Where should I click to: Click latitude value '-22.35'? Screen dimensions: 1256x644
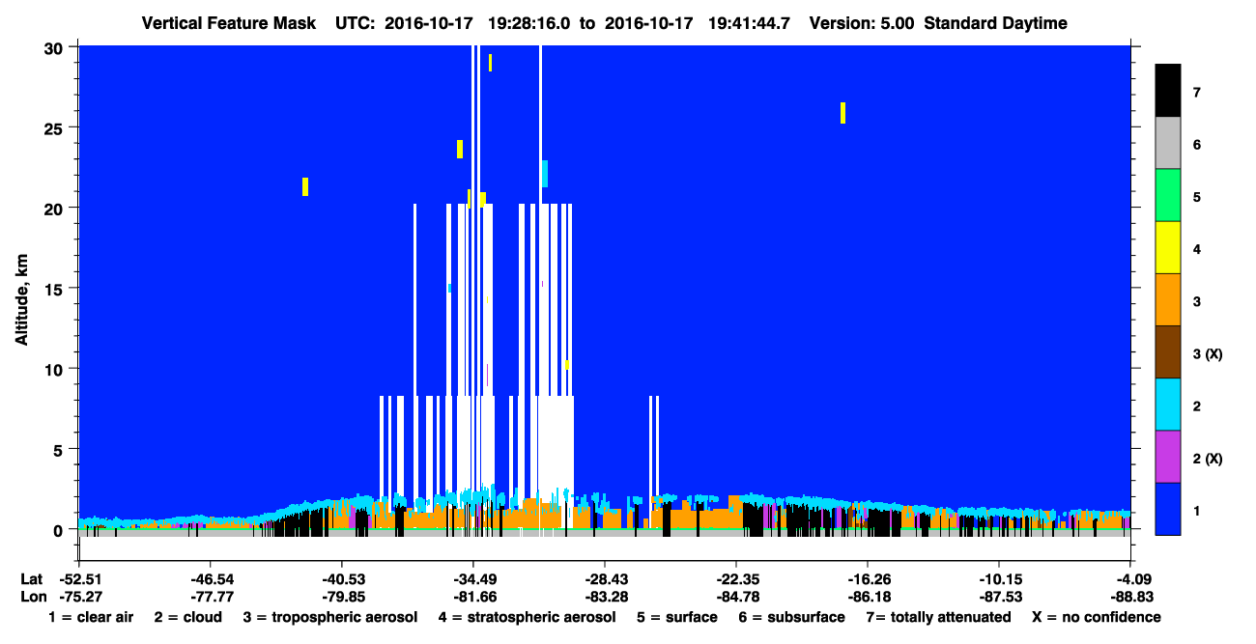click(x=735, y=579)
